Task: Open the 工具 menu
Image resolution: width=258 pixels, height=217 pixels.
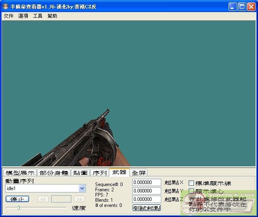Action: 37,16
